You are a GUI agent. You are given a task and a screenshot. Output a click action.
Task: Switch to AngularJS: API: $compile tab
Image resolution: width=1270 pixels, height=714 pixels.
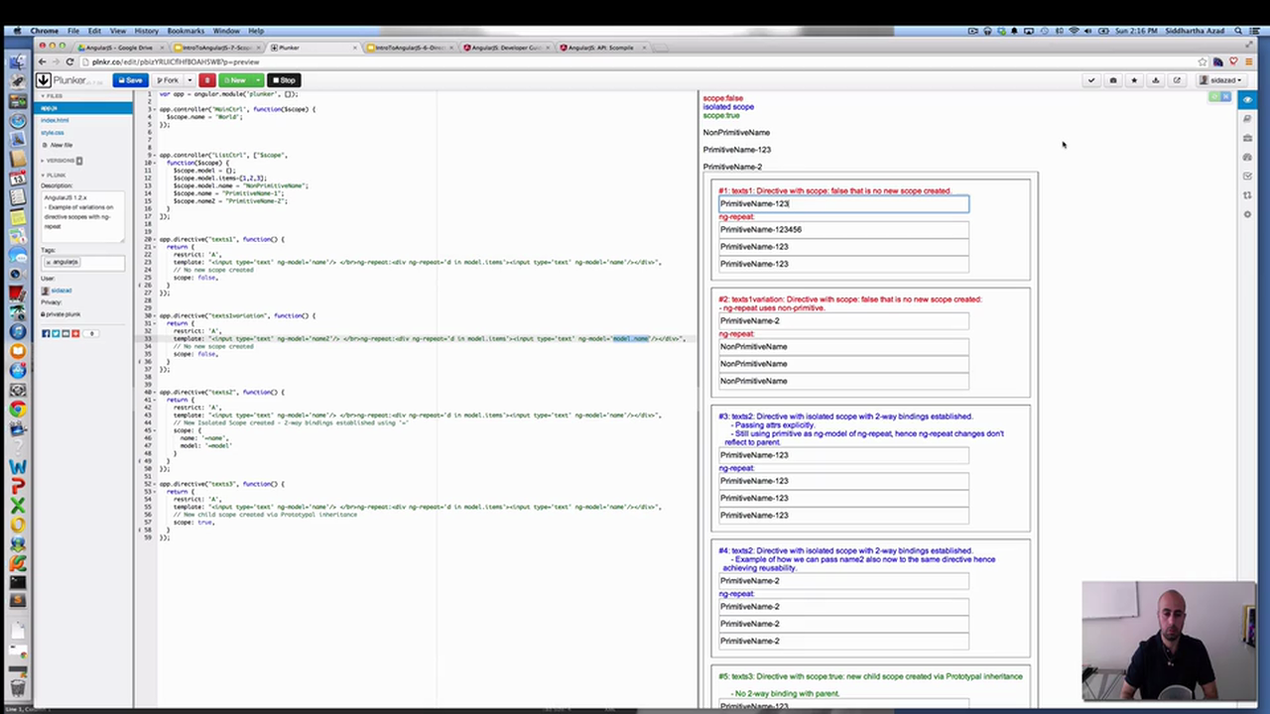(x=603, y=48)
